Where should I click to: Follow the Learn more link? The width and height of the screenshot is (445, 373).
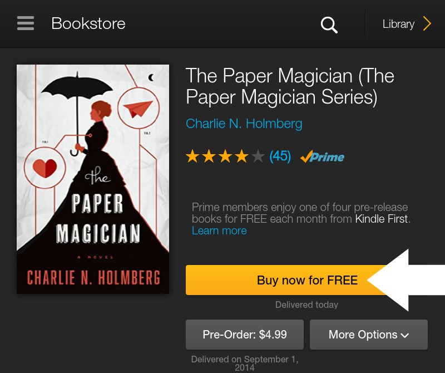[219, 230]
